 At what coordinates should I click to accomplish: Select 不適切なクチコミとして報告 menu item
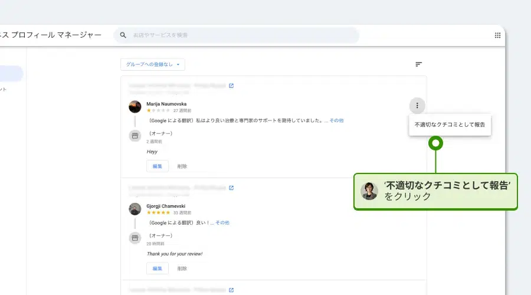[450, 124]
